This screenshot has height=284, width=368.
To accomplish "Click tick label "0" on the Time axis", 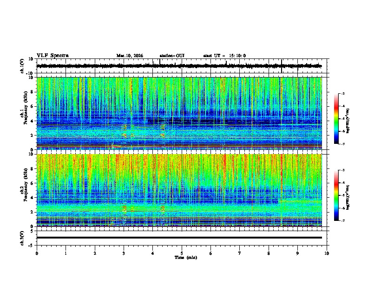I will click(x=37, y=253).
